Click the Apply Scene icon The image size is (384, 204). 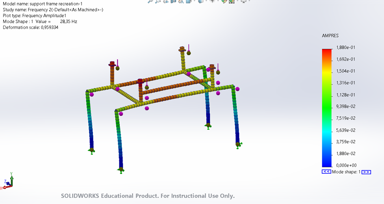point(232,1)
